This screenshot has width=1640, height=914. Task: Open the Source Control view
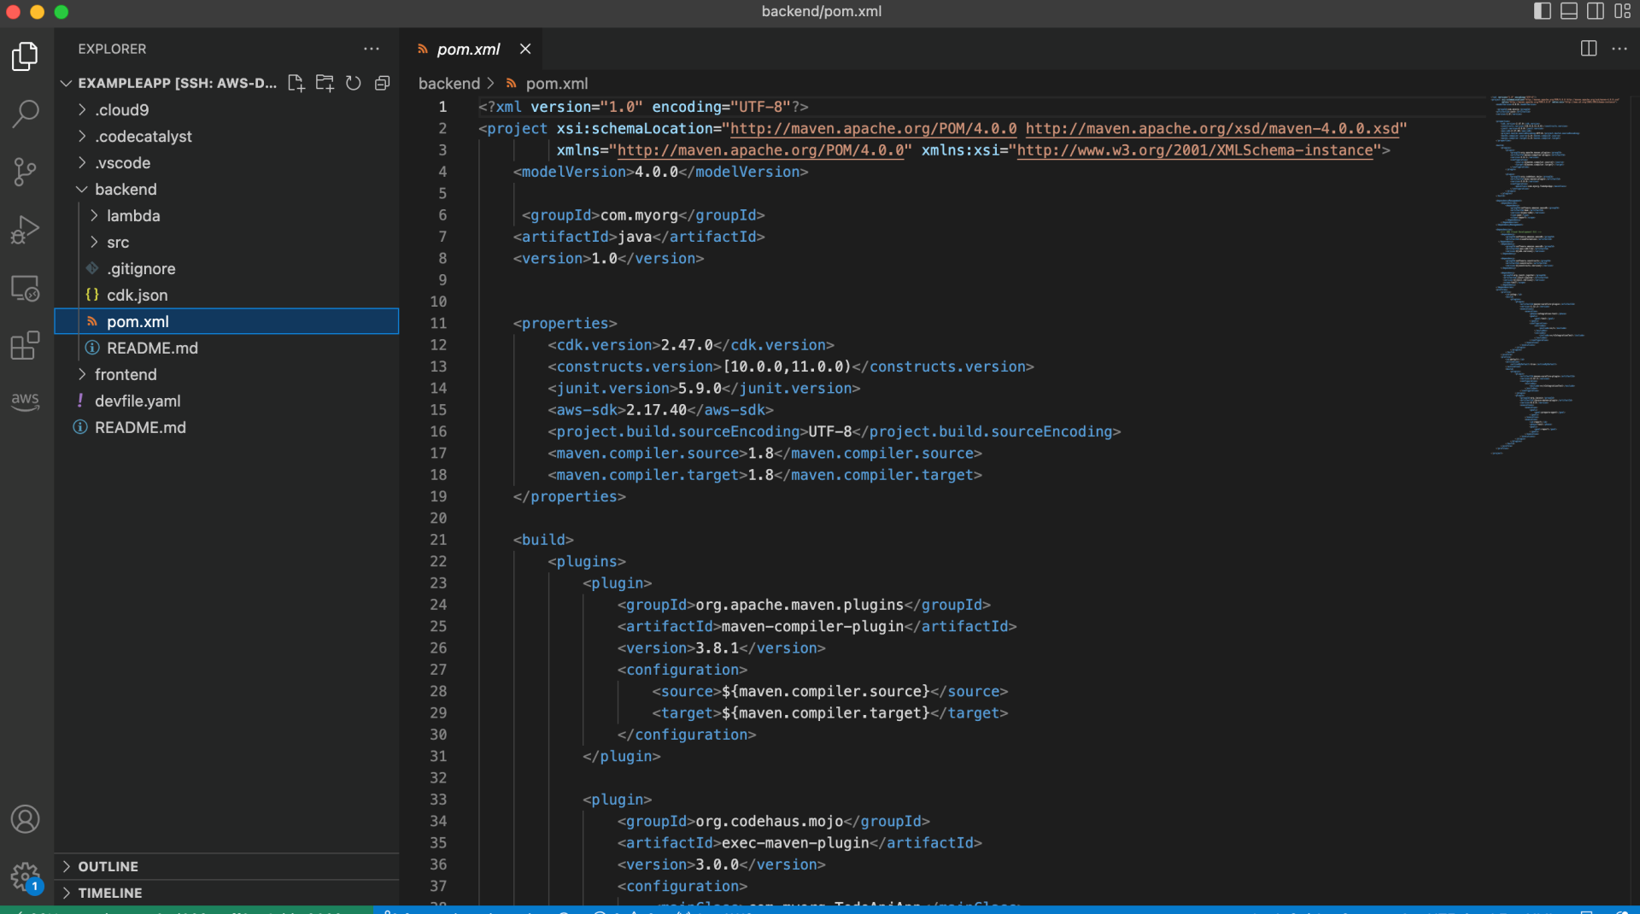26,172
